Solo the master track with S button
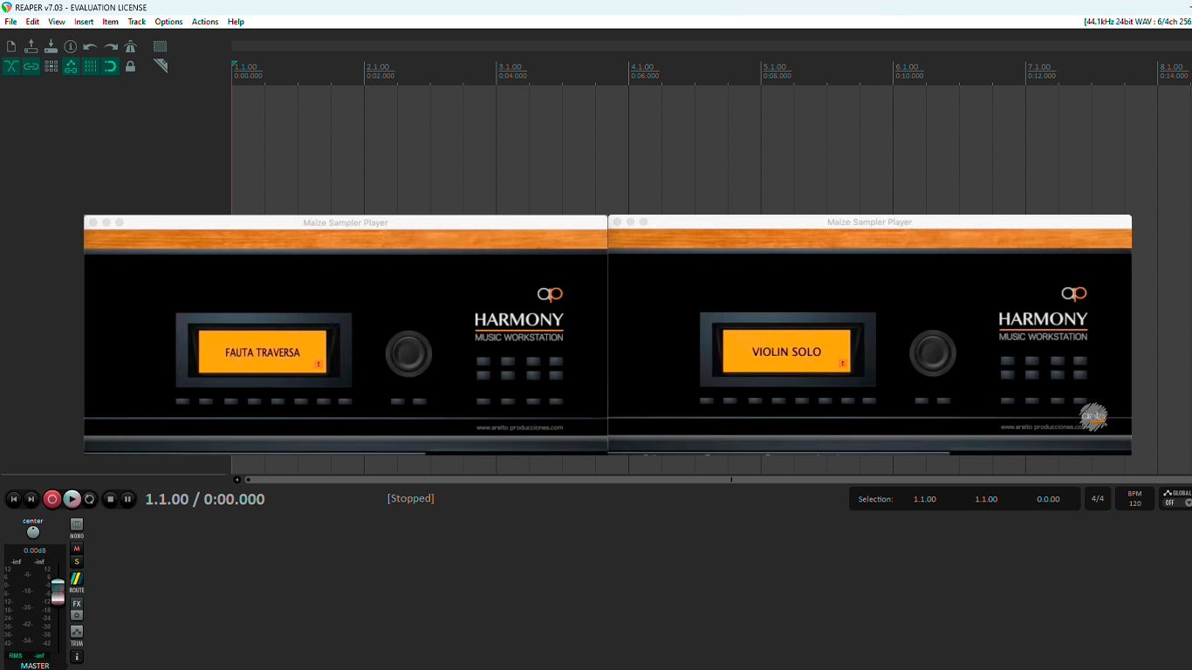Screen dimensions: 1192x670 click(x=77, y=562)
